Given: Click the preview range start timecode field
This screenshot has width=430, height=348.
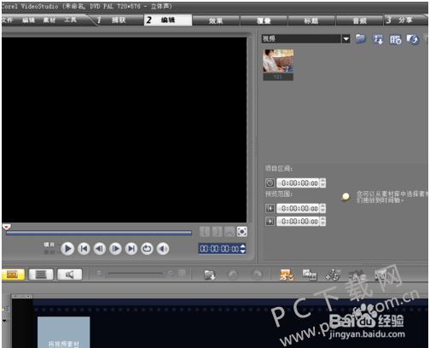Looking at the screenshot, I should click(298, 208).
